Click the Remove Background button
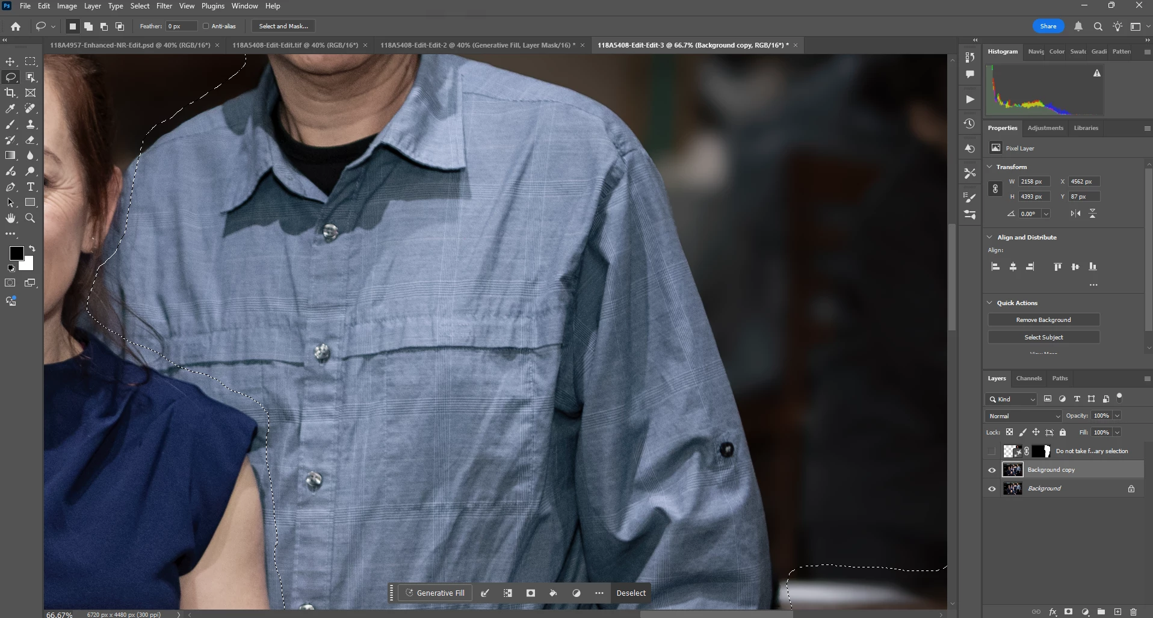Screen dimensions: 1153x618 [1043, 320]
